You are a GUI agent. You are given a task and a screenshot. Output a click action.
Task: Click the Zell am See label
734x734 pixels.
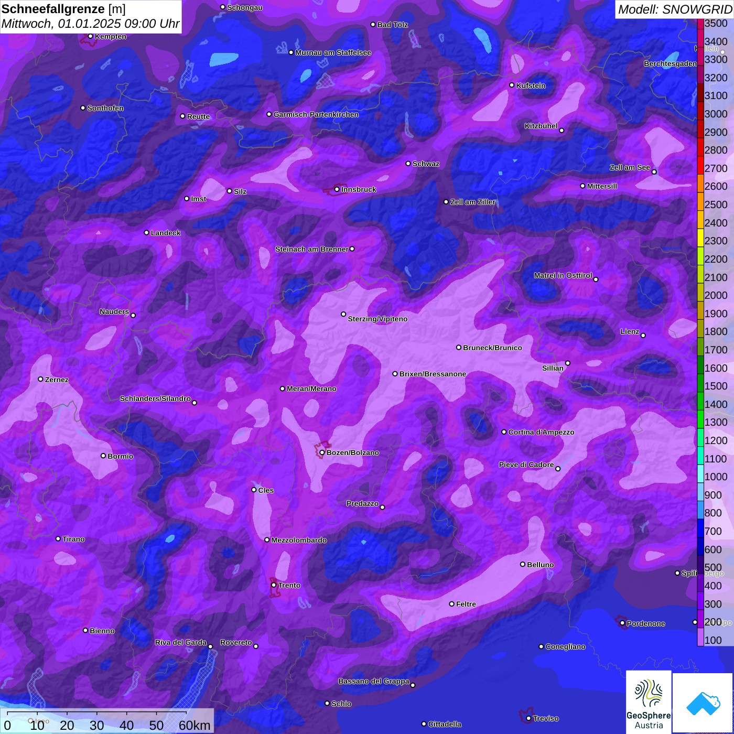click(x=630, y=167)
